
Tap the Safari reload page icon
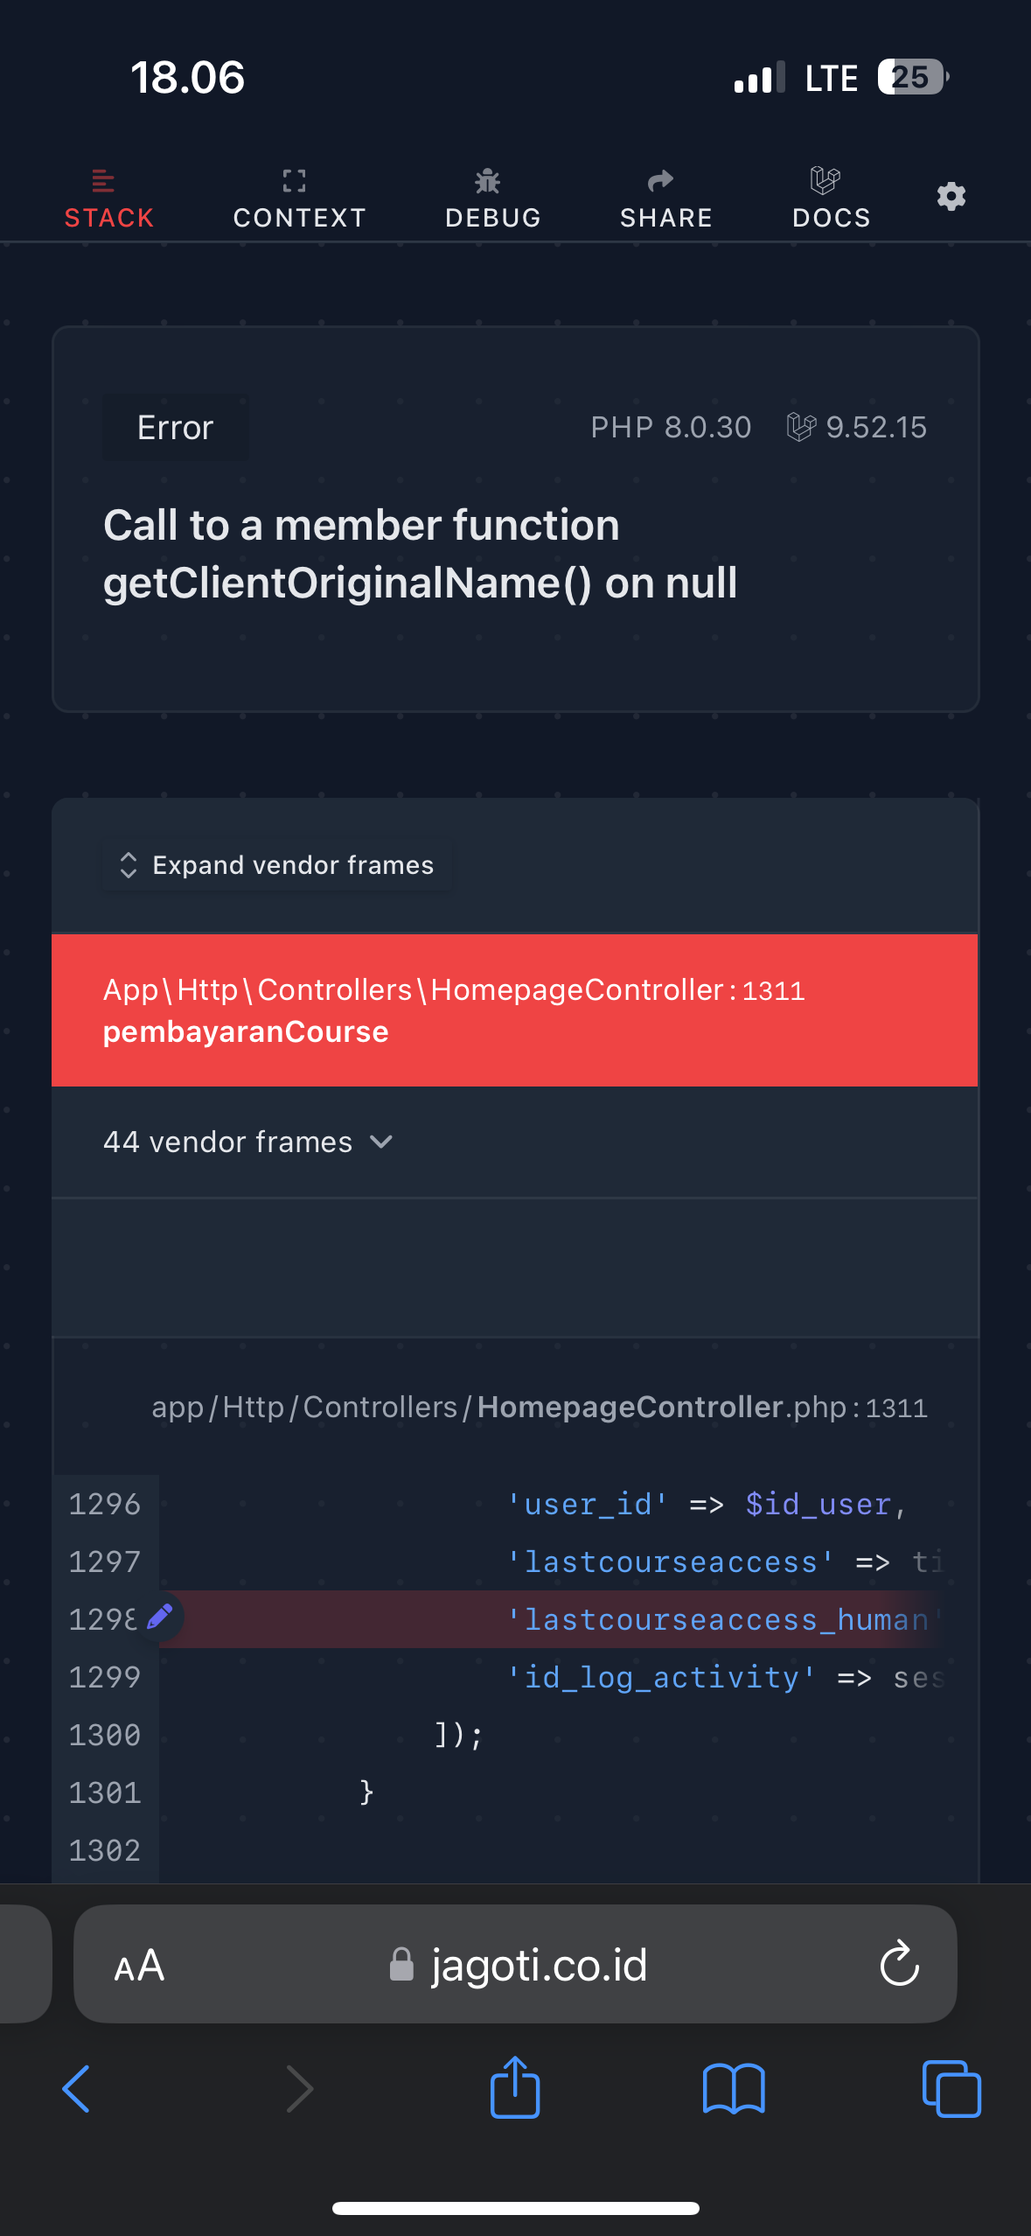tap(899, 1964)
